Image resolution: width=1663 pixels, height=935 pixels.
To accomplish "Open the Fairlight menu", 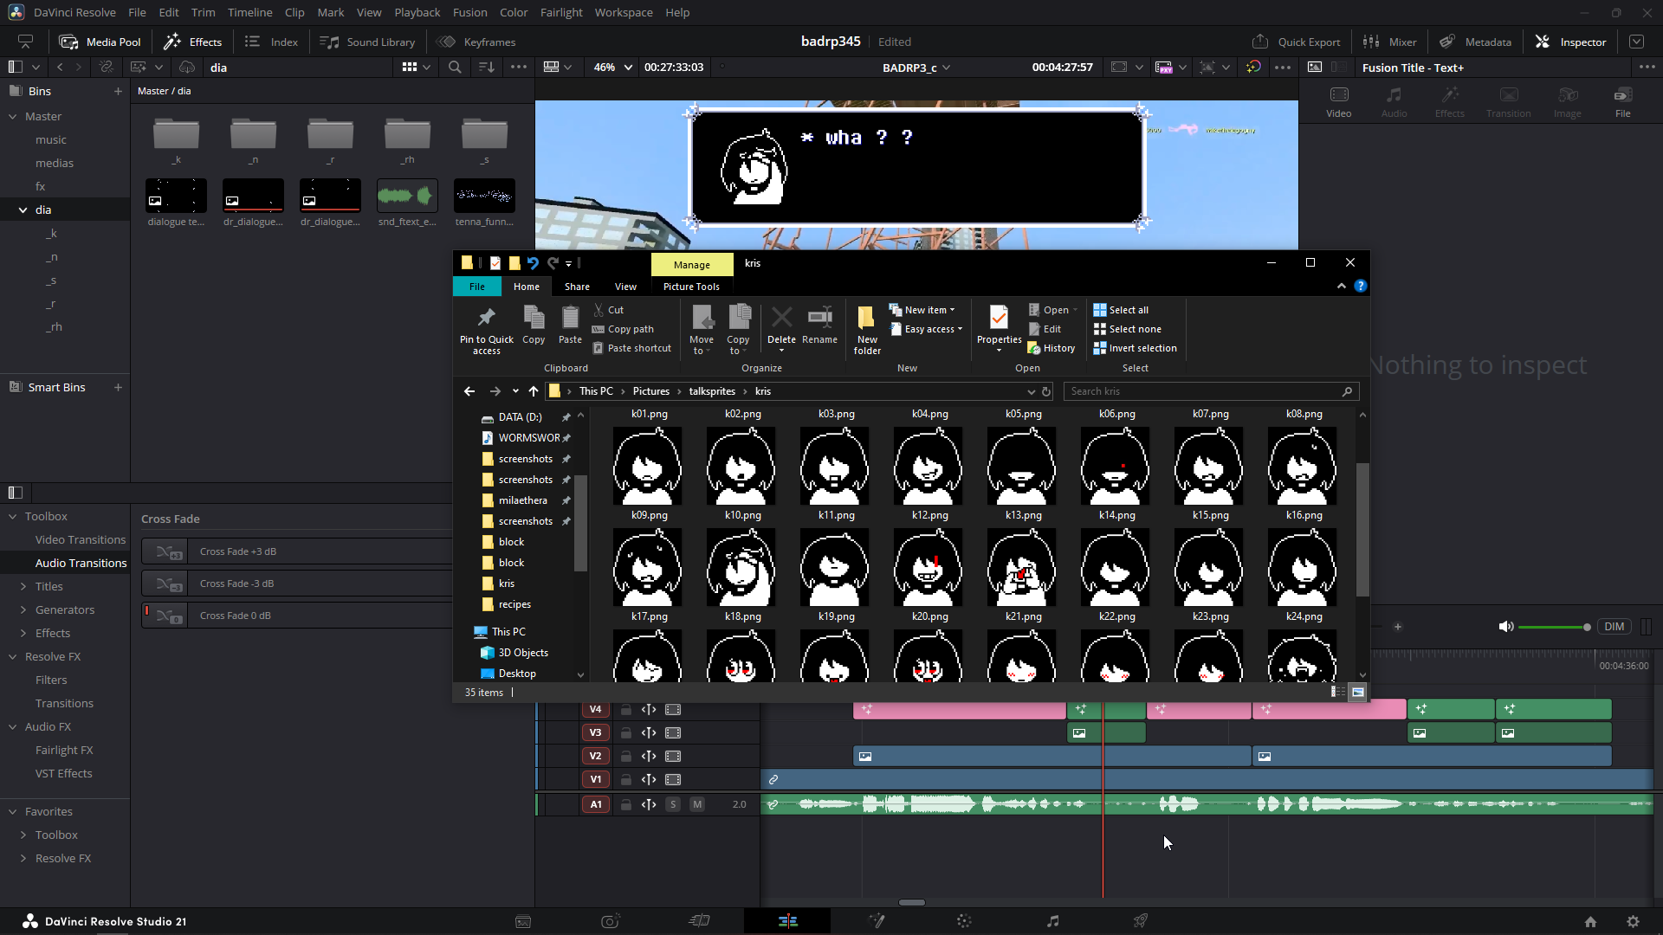I will [x=561, y=12].
